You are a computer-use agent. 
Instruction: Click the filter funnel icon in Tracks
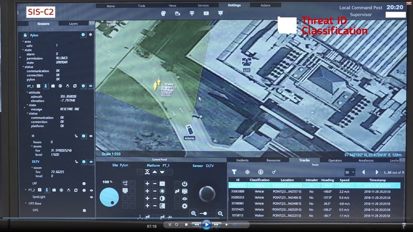pos(234,172)
